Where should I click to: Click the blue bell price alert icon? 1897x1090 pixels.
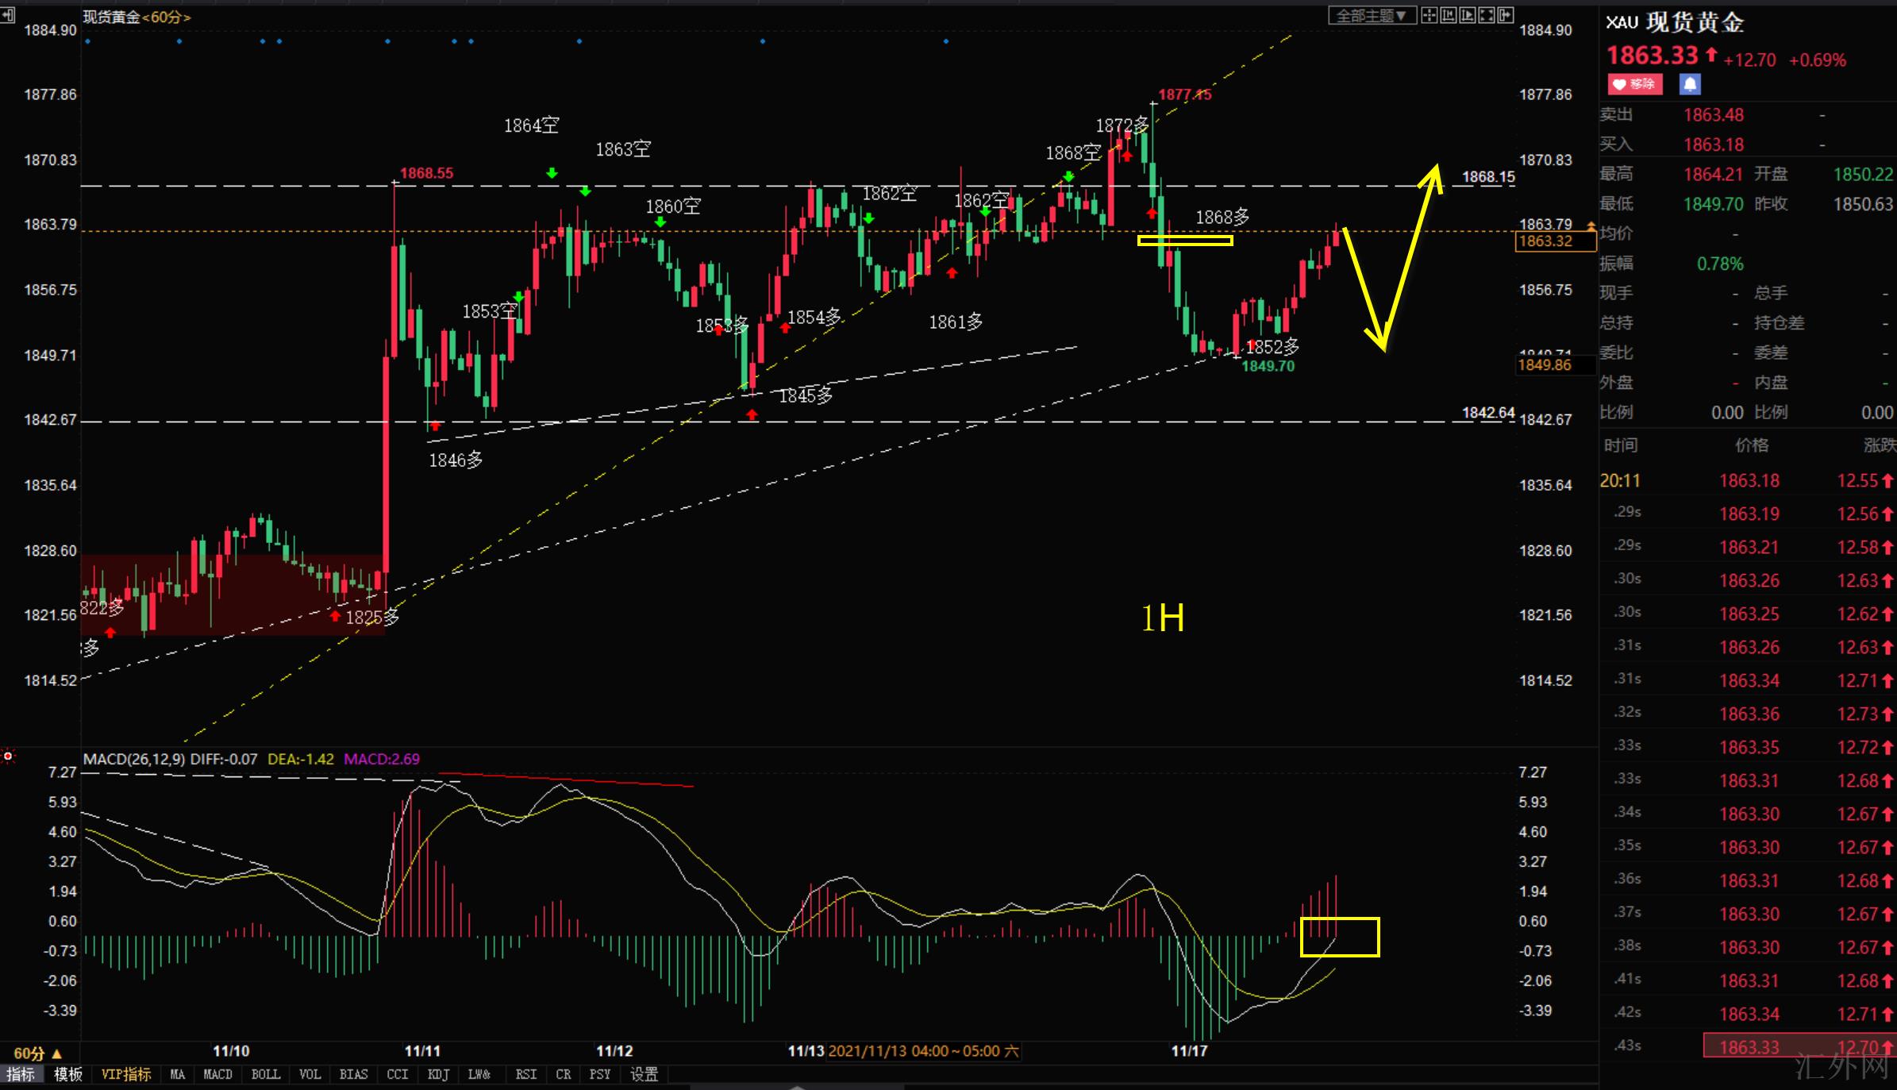point(1690,84)
